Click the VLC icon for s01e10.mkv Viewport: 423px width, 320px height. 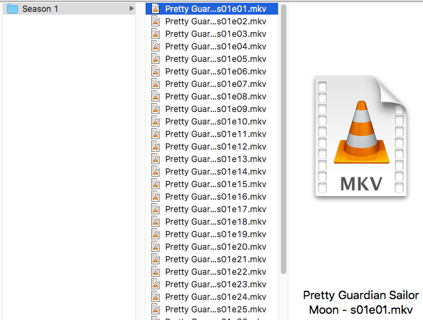[155, 122]
